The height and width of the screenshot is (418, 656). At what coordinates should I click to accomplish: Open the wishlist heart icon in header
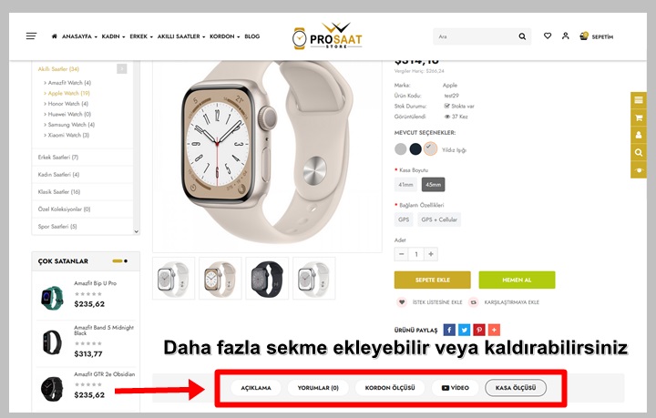tap(548, 36)
